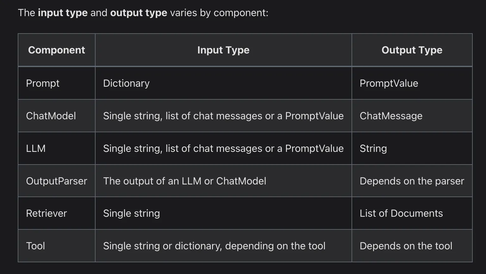The height and width of the screenshot is (274, 486).
Task: Select the Prompt component cell
Action: (x=43, y=83)
